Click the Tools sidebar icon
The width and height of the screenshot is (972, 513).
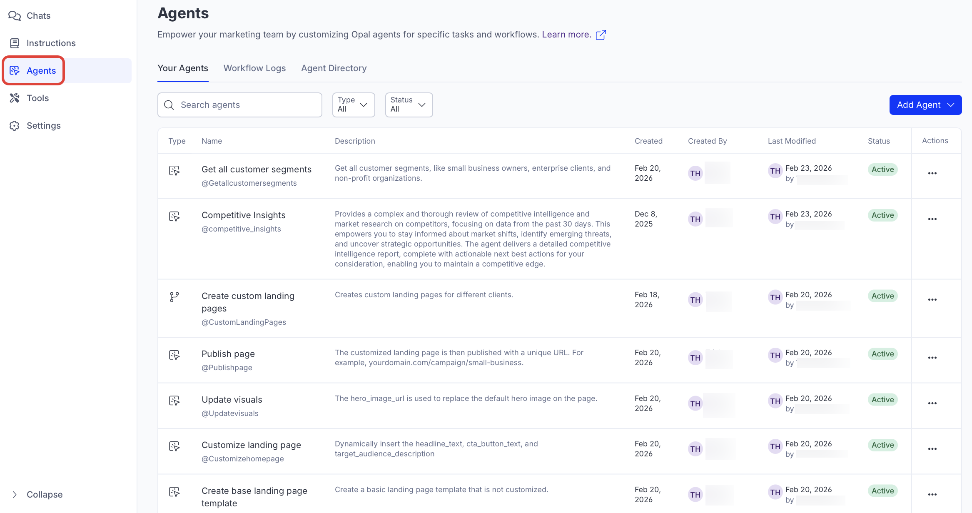pyautogui.click(x=15, y=98)
